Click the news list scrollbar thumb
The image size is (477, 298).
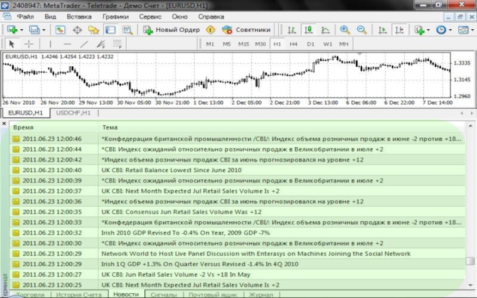470,261
